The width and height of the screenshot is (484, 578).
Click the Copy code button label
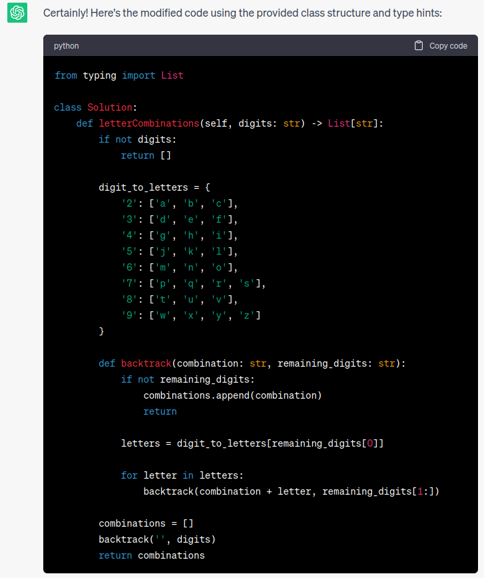tap(448, 46)
